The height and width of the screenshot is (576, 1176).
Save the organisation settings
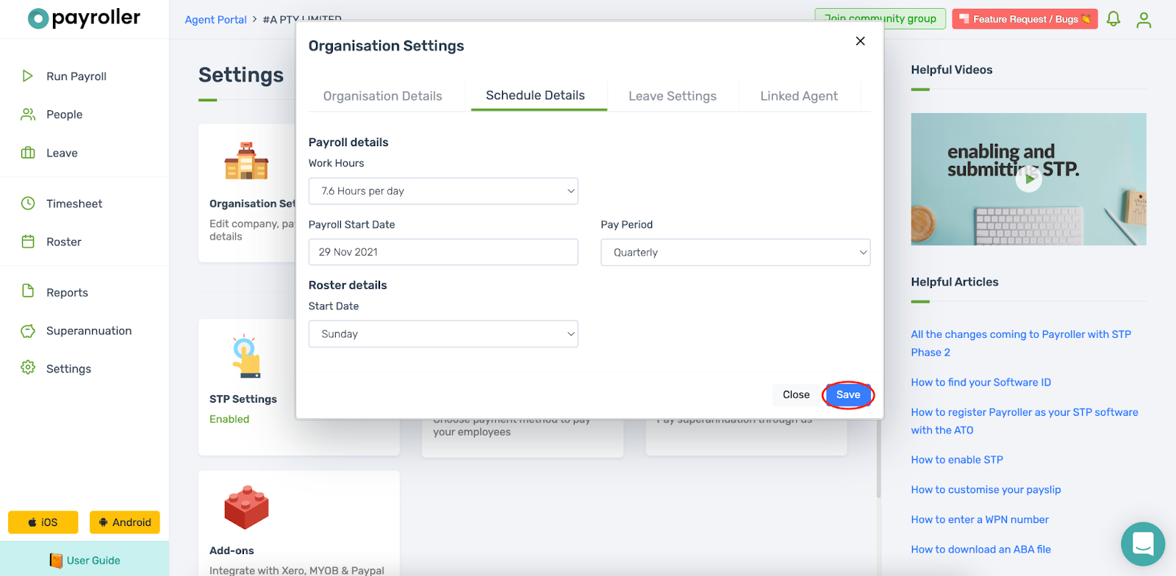tap(848, 395)
